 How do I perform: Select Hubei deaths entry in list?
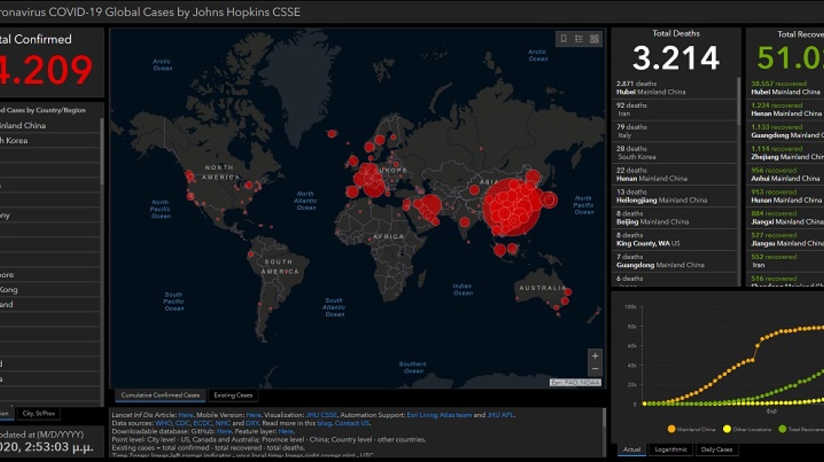675,87
